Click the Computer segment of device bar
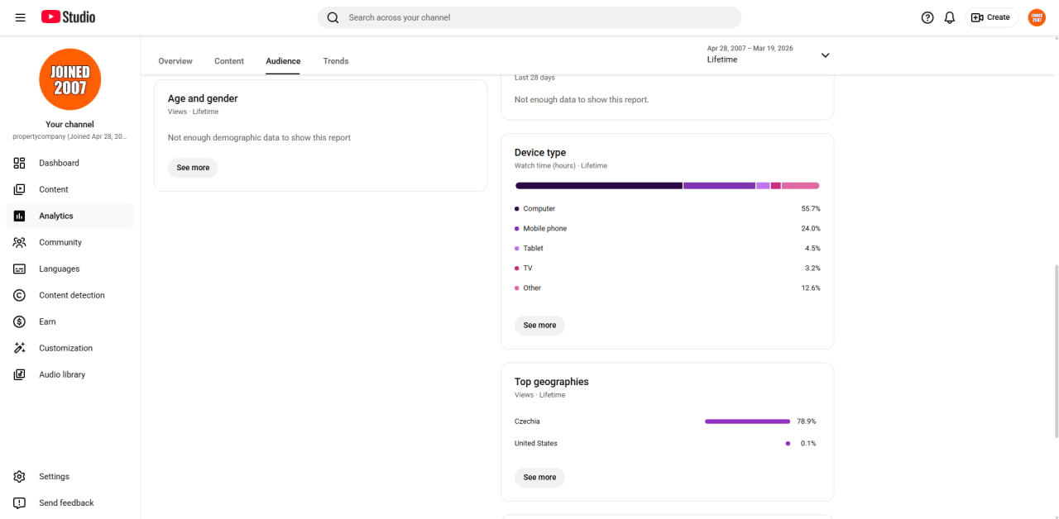Image resolution: width=1059 pixels, height=519 pixels. click(x=599, y=186)
